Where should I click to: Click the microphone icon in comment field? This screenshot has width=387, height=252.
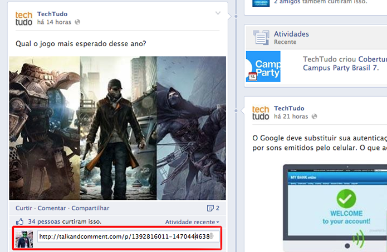tap(212, 236)
